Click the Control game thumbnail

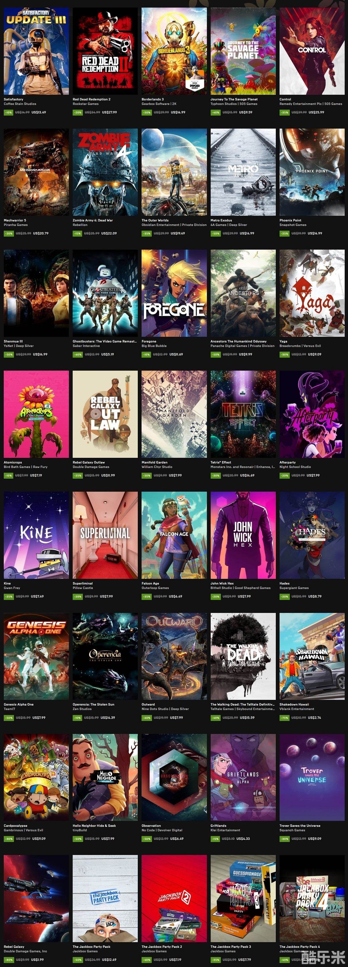pyautogui.click(x=312, y=51)
